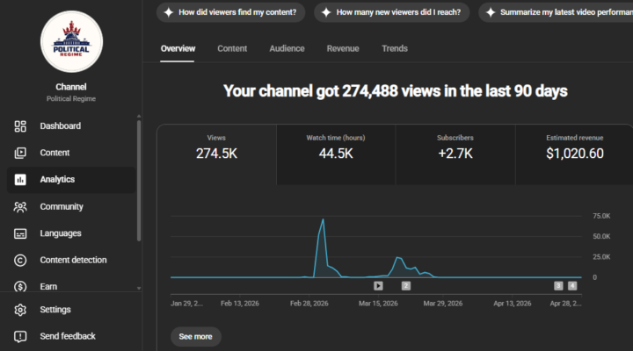The height and width of the screenshot is (351, 633).
Task: Ask "How did viewers find my content?"
Action: click(230, 12)
